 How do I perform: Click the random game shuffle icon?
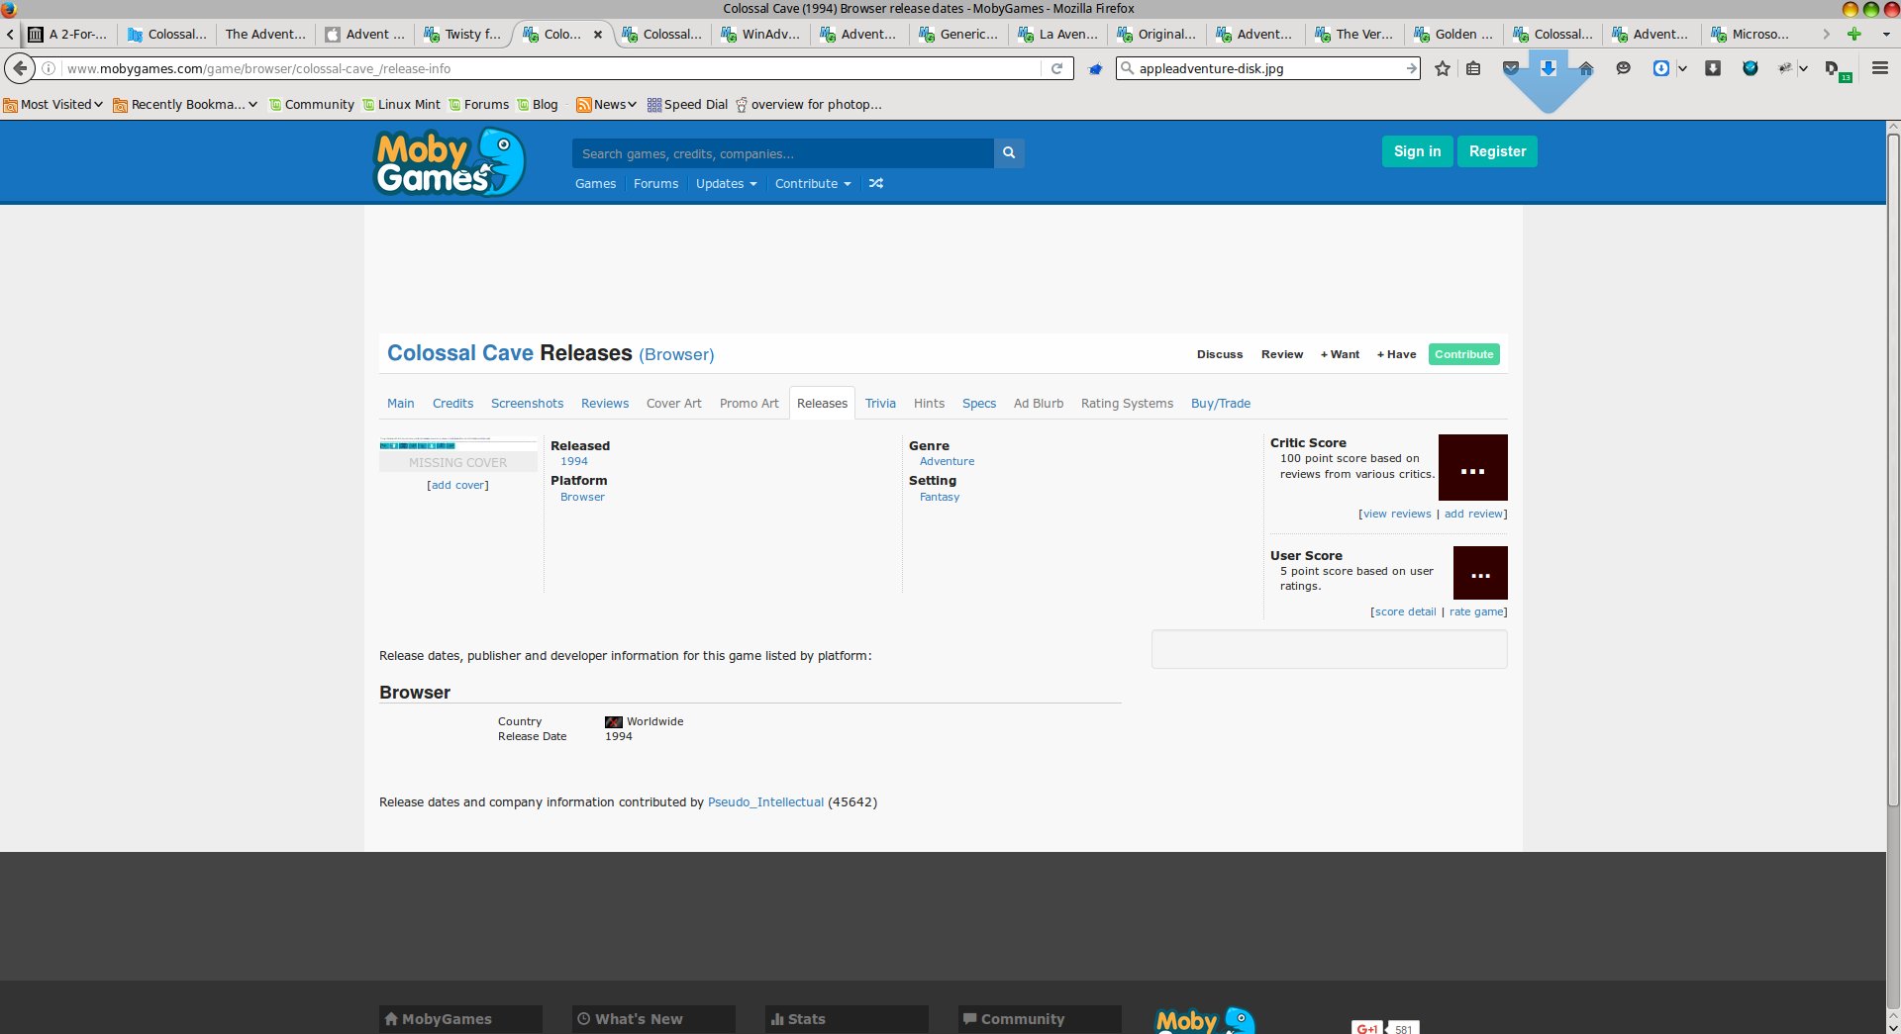pyautogui.click(x=876, y=184)
